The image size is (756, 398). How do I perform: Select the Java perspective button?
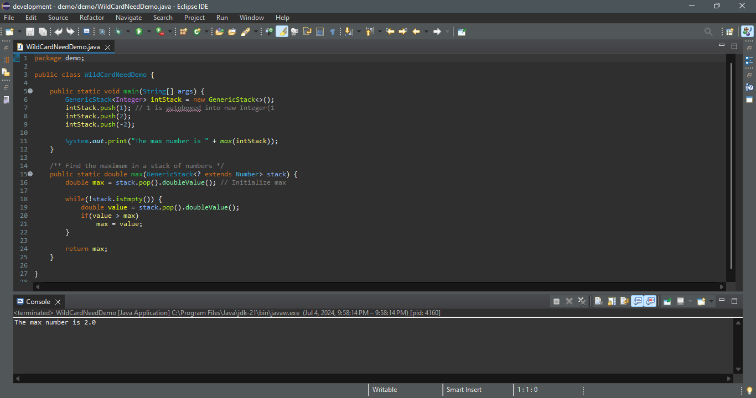pyautogui.click(x=747, y=32)
